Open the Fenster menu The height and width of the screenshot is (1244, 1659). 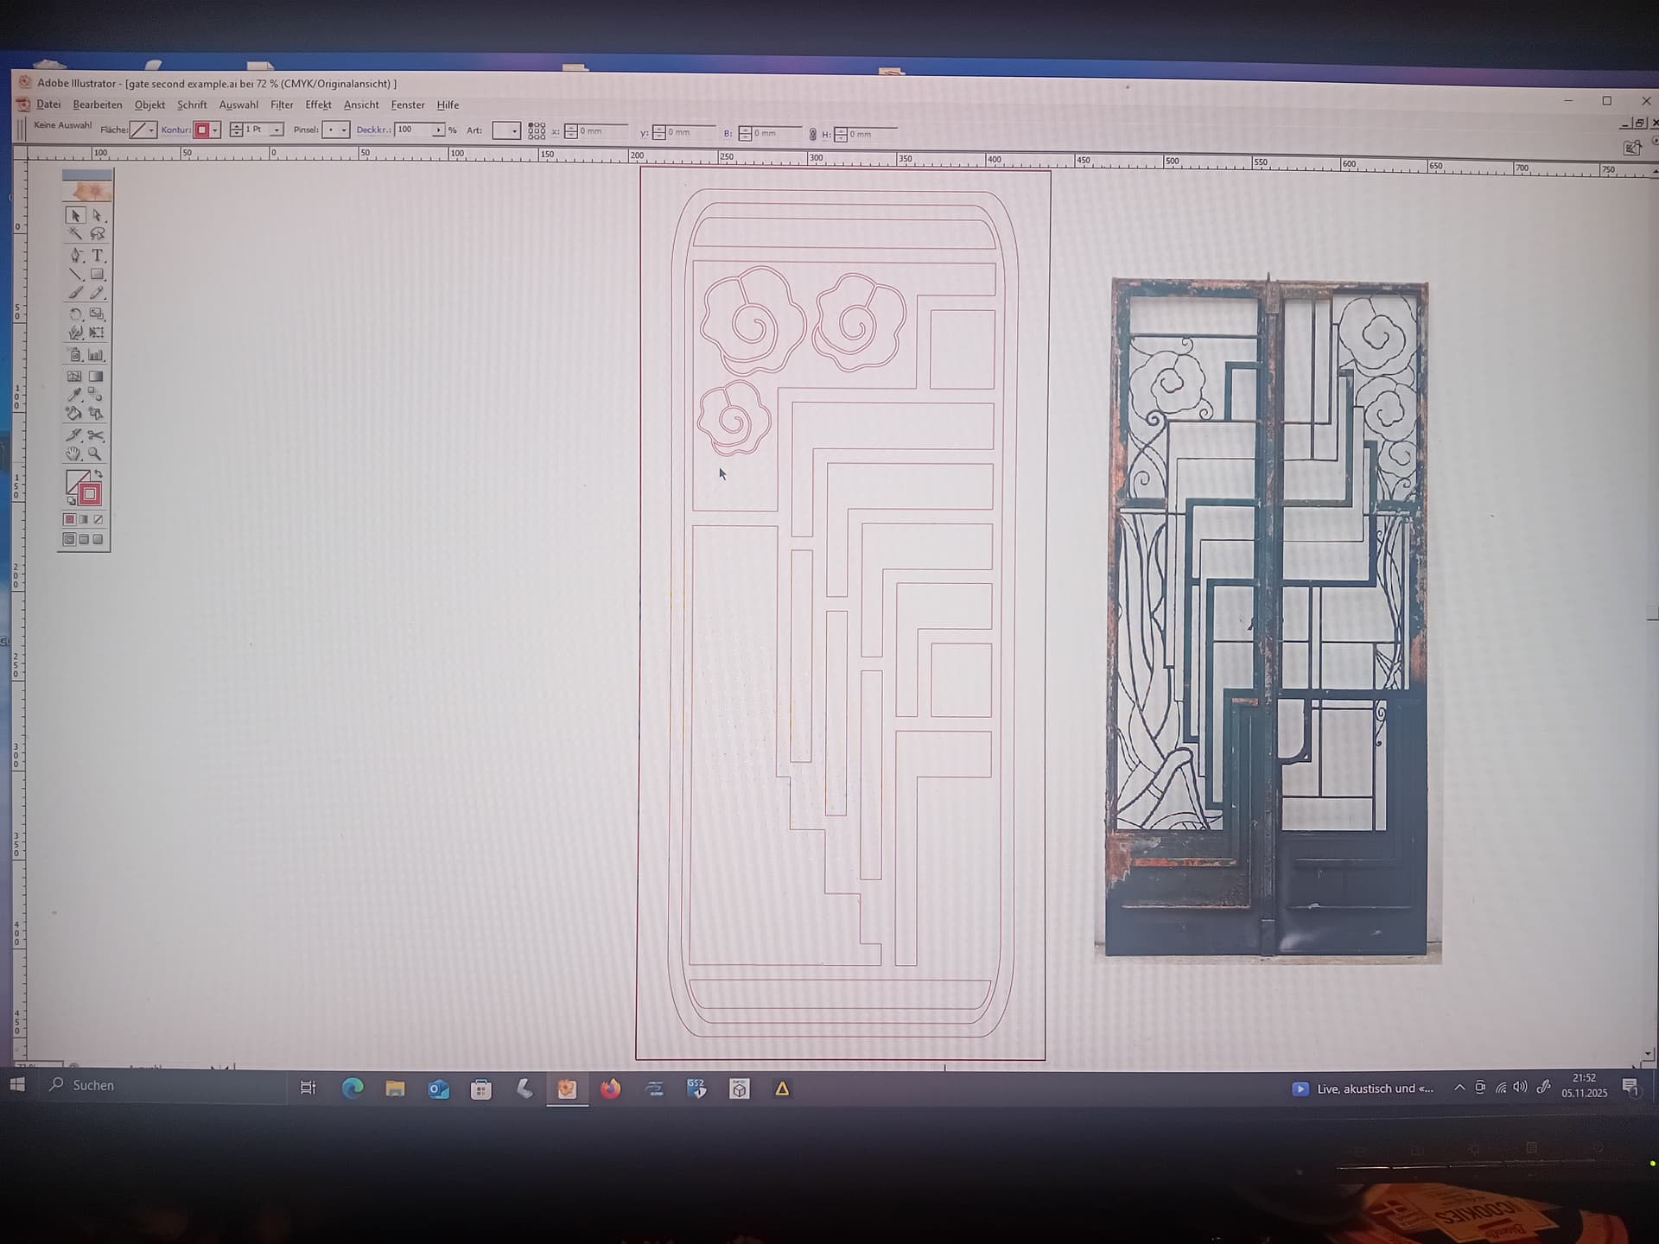407,105
